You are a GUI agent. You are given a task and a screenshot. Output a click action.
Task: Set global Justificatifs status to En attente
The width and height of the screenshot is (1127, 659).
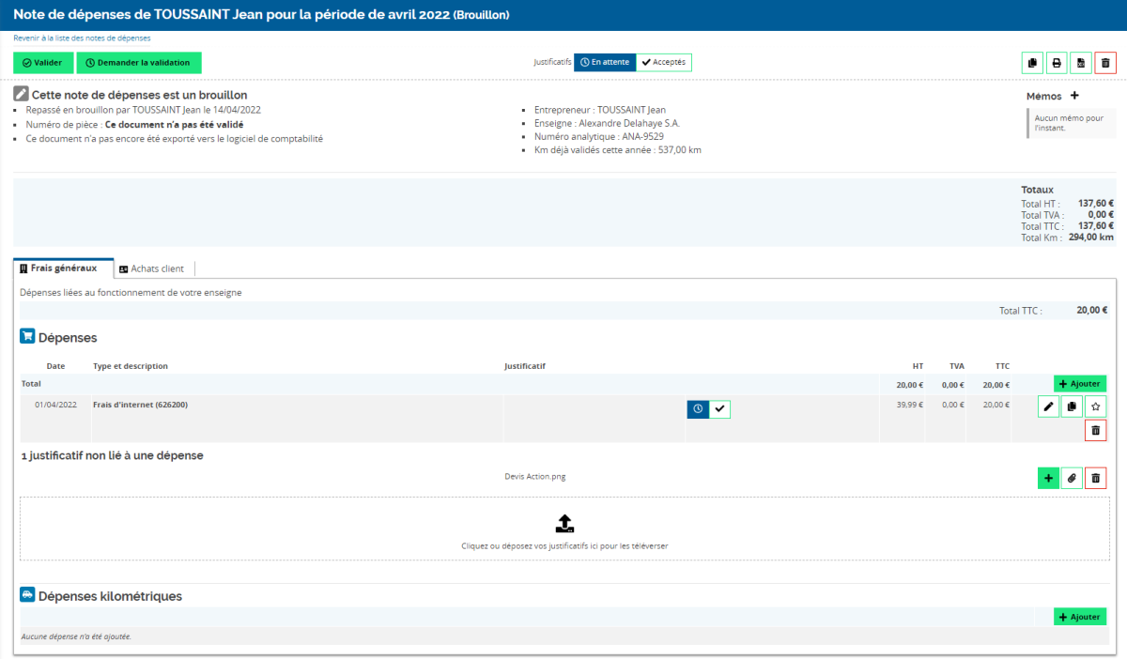click(605, 63)
